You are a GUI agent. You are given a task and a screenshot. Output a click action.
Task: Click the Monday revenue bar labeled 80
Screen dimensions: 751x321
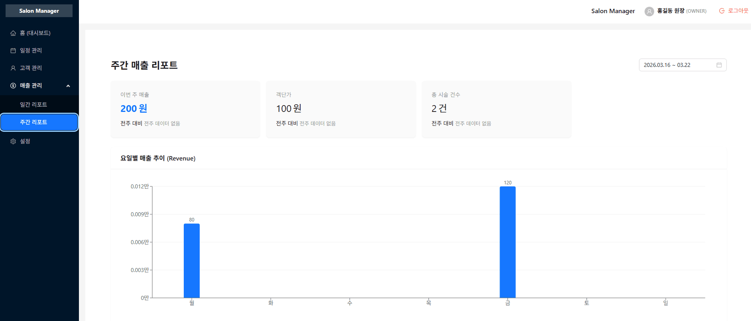[x=192, y=260]
